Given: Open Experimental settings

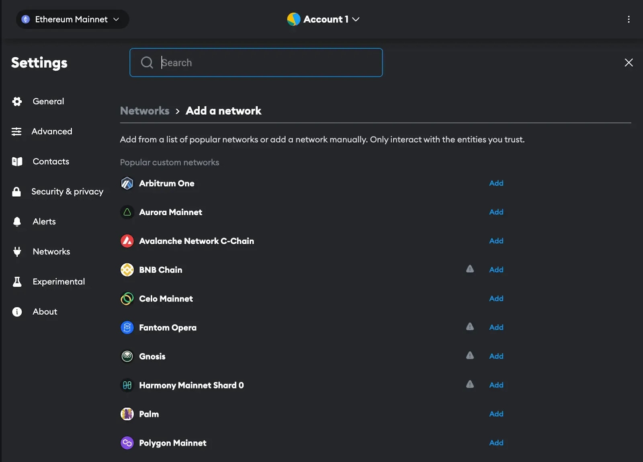Looking at the screenshot, I should pyautogui.click(x=59, y=282).
